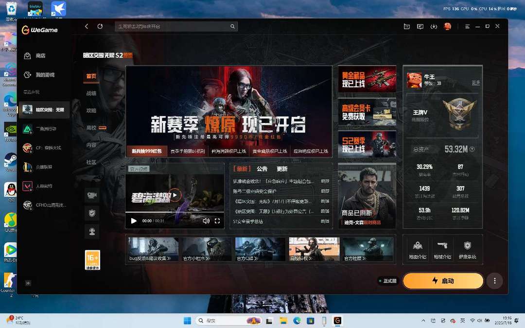The image size is (525, 328).
Task: Switch to the 攻略 tab
Action: tap(91, 110)
